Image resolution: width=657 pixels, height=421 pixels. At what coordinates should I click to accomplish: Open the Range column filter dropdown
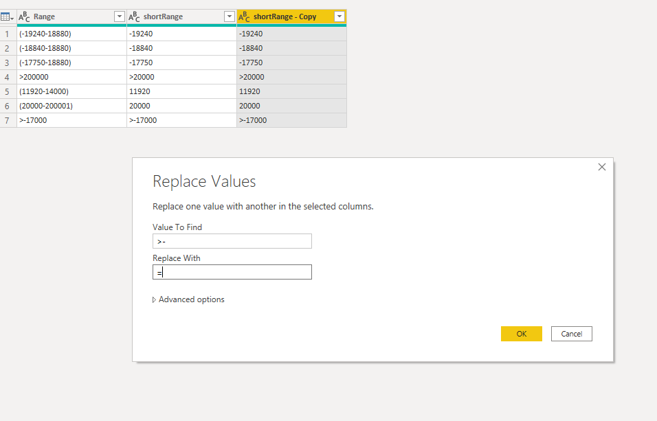(x=120, y=16)
